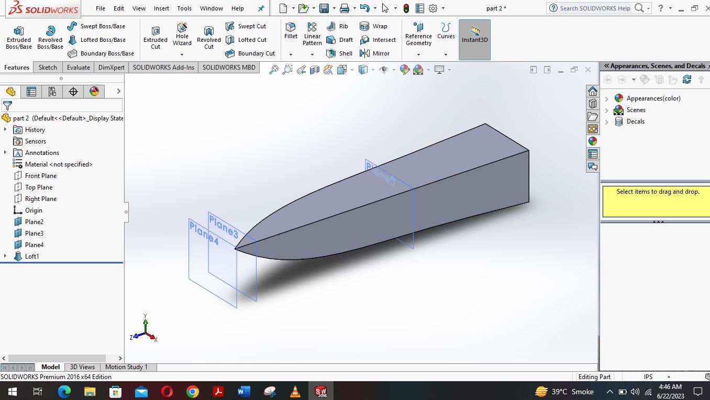Select the Intersect feature
Screen dimensions: 710x400
pos(378,40)
